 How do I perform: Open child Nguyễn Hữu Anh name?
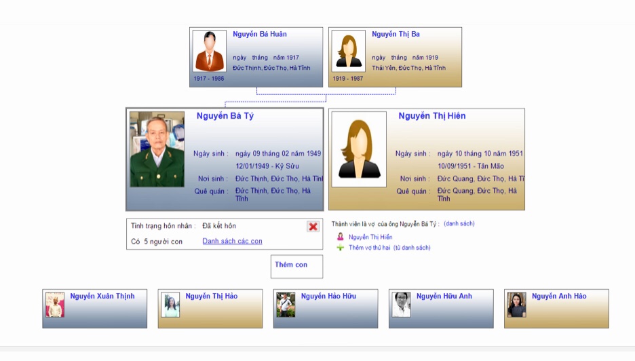[x=444, y=296]
